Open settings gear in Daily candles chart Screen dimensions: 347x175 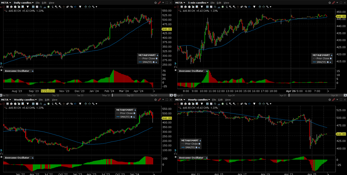pos(155,3)
